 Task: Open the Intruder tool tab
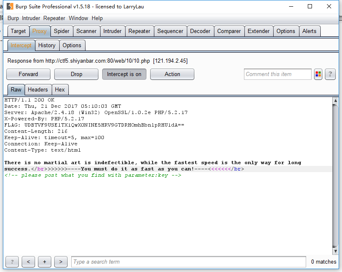click(112, 31)
